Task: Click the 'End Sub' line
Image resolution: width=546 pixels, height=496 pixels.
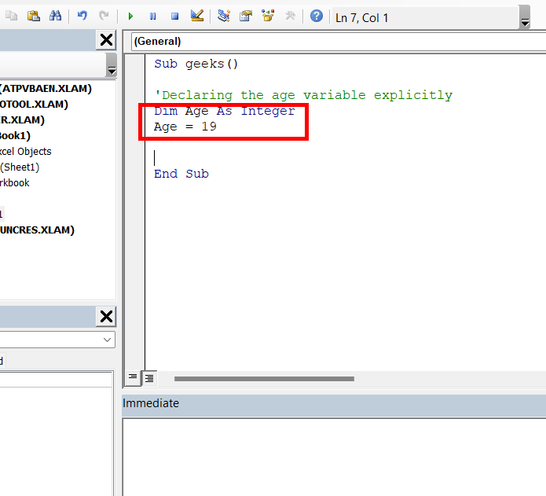Action: [x=181, y=174]
